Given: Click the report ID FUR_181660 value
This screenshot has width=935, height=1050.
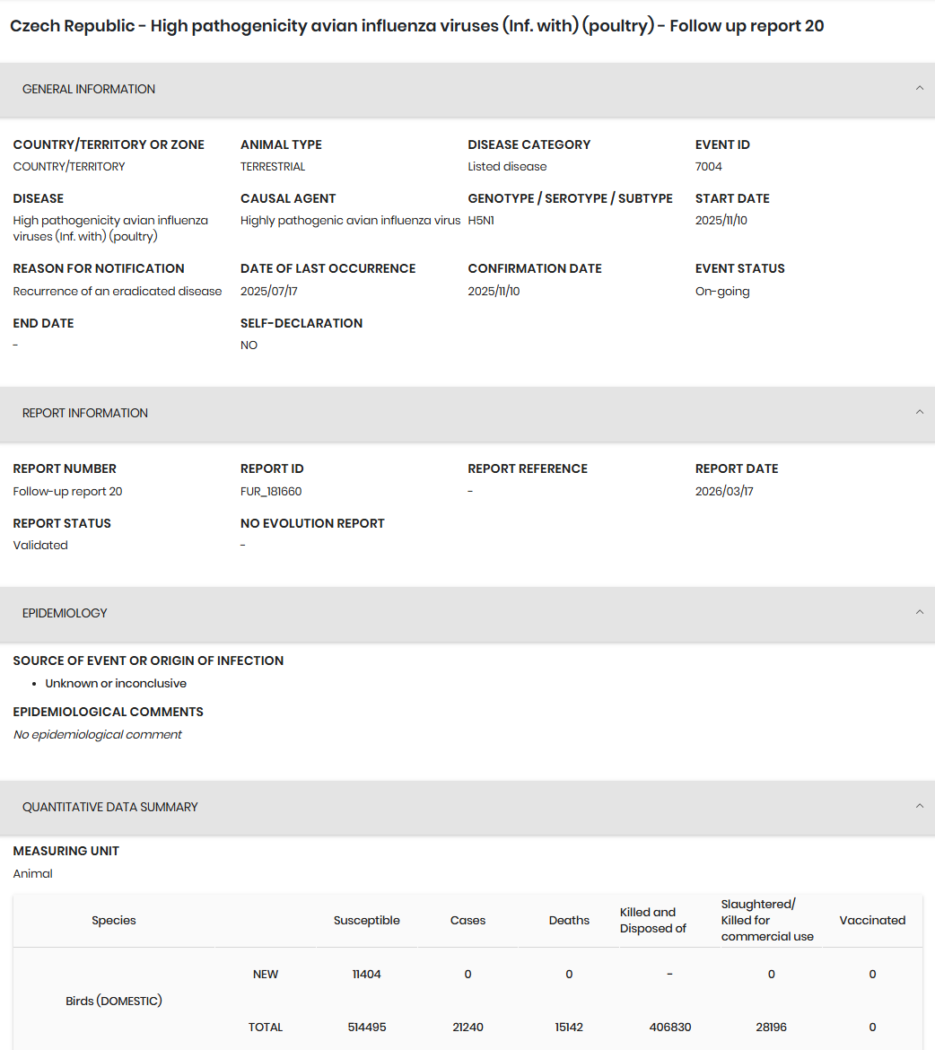Looking at the screenshot, I should coord(271,492).
